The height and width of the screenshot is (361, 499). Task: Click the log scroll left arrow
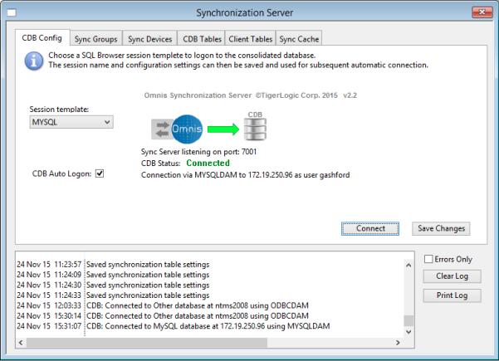click(x=21, y=343)
